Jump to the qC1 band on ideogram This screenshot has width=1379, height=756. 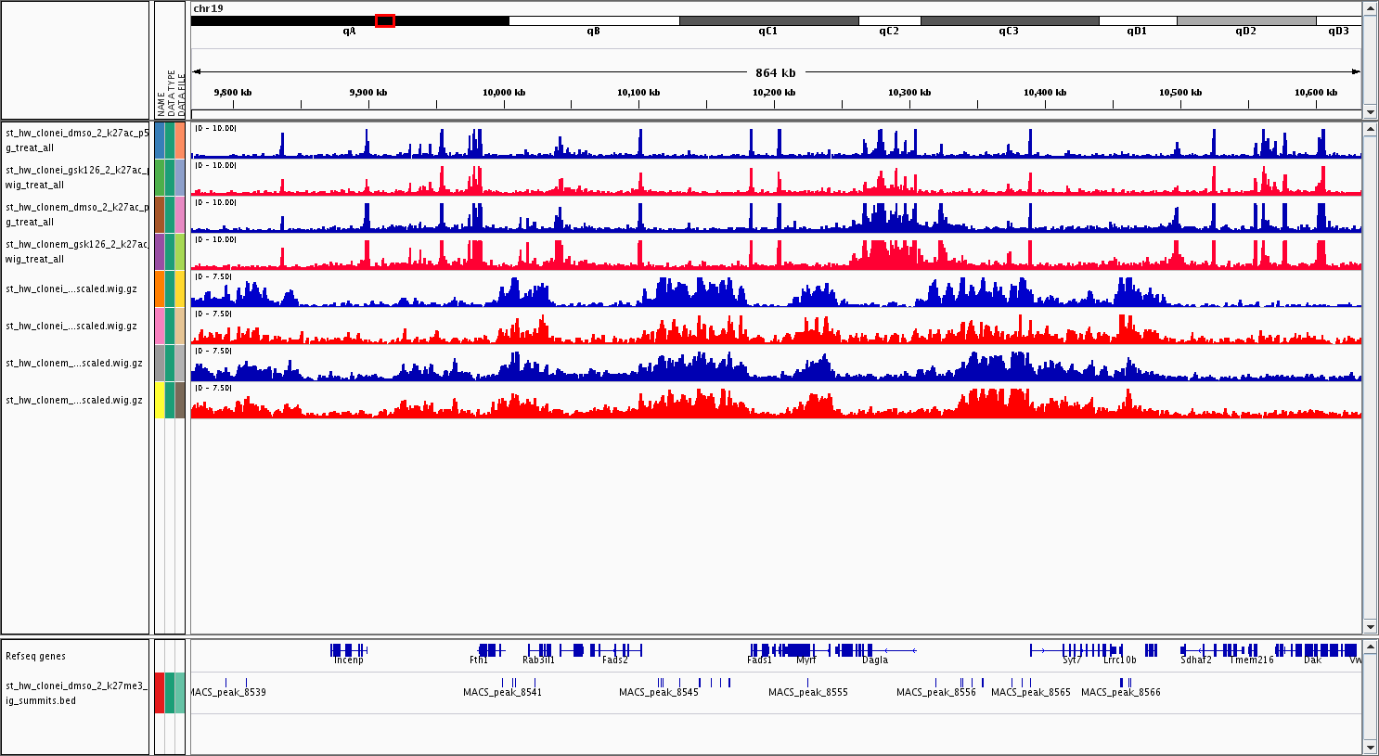point(768,20)
